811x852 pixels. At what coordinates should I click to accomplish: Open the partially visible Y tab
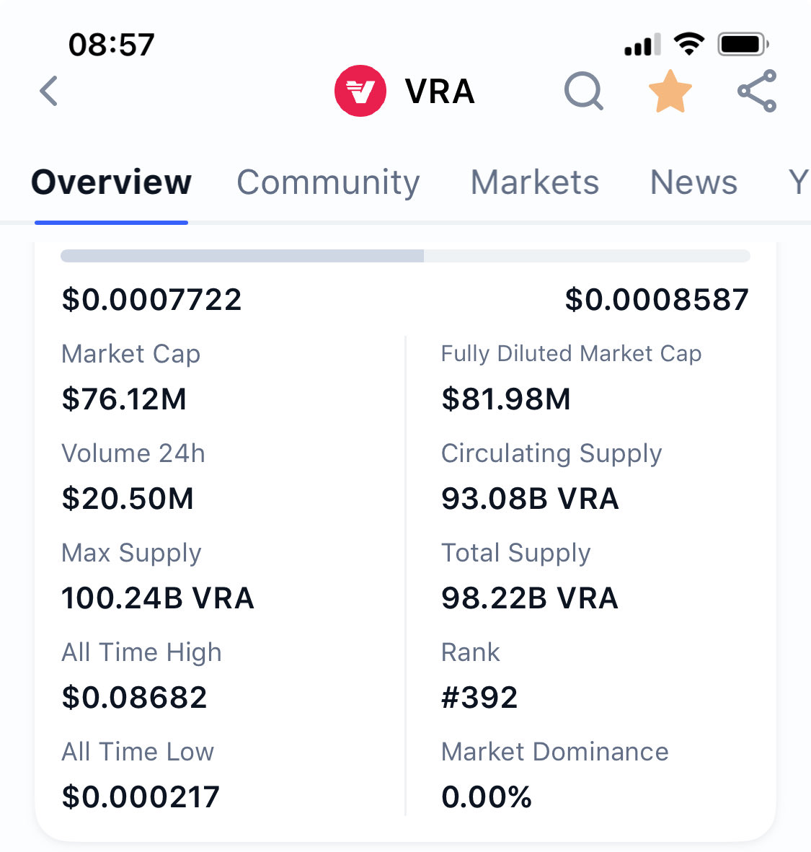point(799,182)
